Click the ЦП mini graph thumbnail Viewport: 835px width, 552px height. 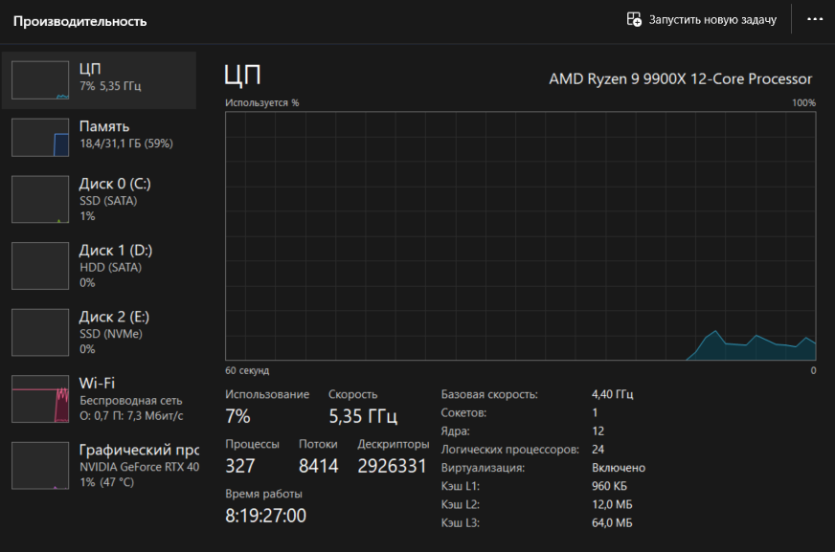coord(40,80)
